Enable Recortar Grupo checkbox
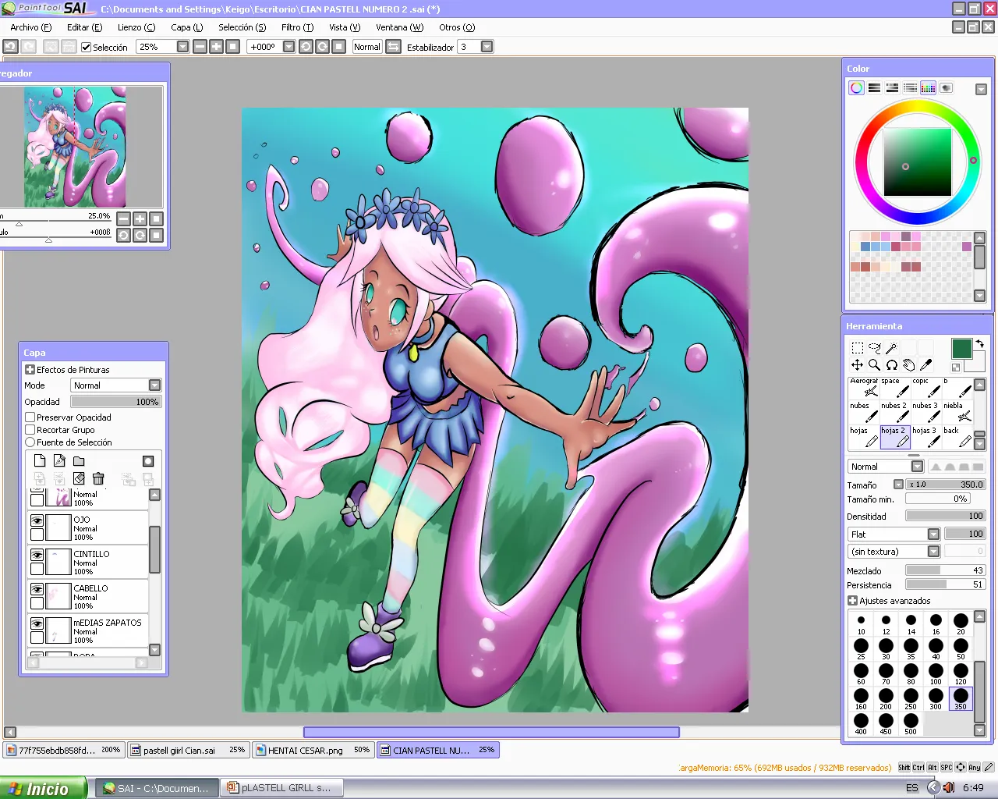The image size is (998, 799). 30,430
